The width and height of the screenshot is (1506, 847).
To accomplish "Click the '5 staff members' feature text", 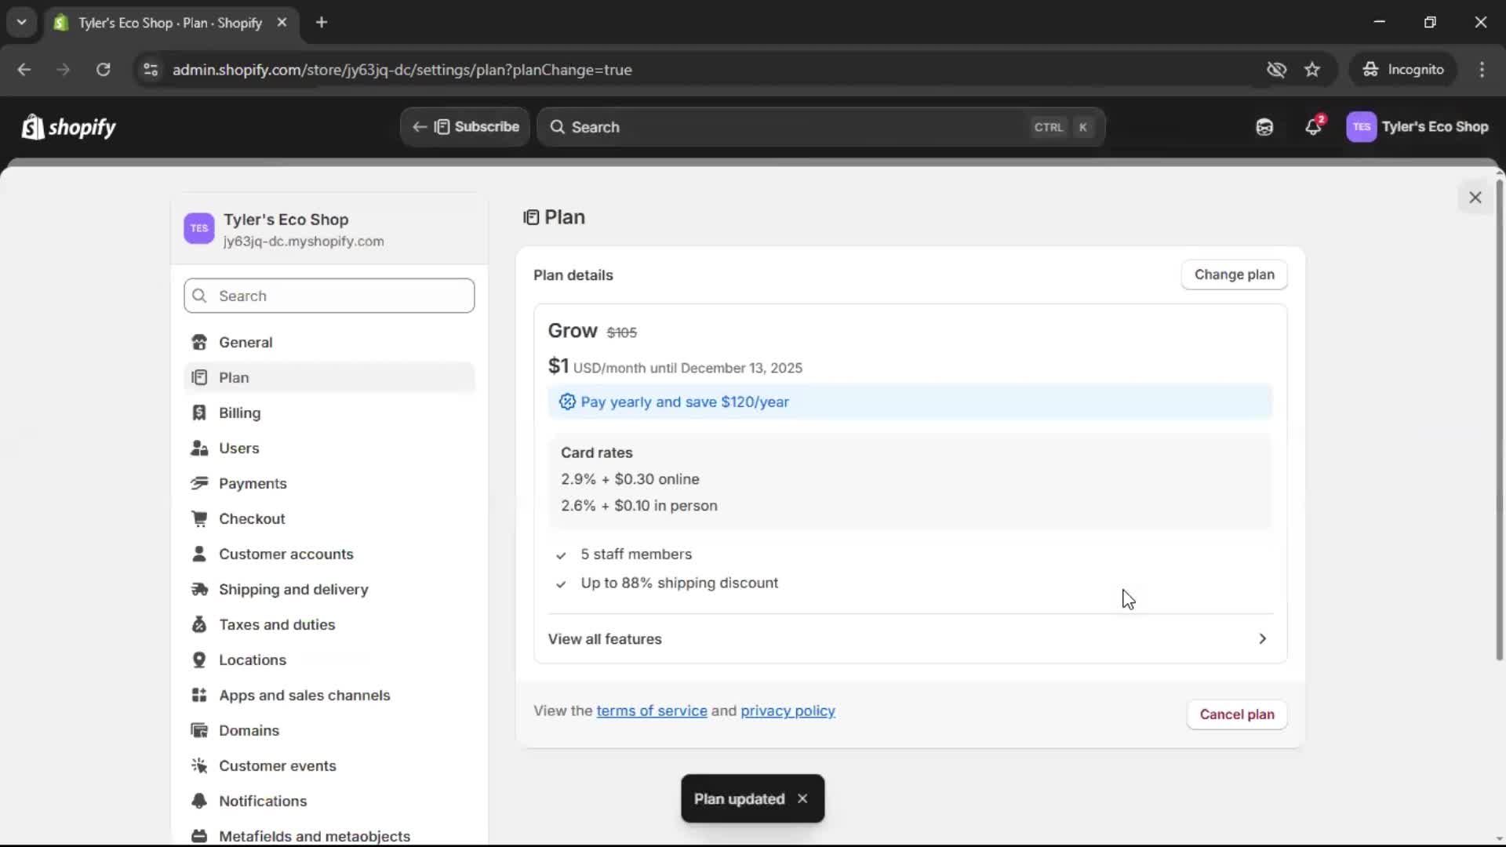I will (636, 554).
